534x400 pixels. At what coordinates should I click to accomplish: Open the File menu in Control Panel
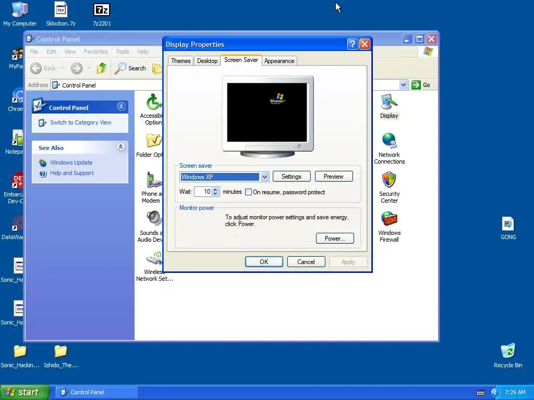tap(34, 52)
